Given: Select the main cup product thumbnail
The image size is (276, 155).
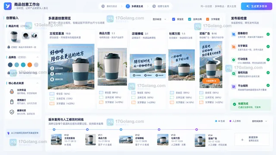Looking at the screenshot, I should [x=14, y=37].
